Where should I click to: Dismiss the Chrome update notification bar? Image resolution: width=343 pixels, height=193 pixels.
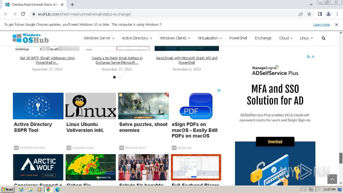(337, 24)
